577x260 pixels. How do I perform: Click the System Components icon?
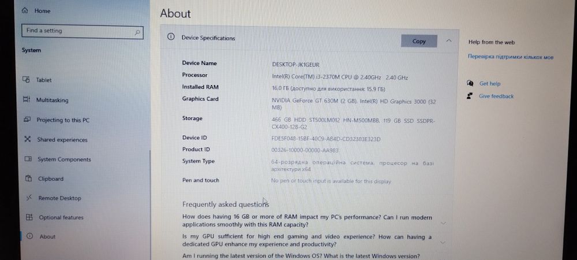(x=28, y=159)
